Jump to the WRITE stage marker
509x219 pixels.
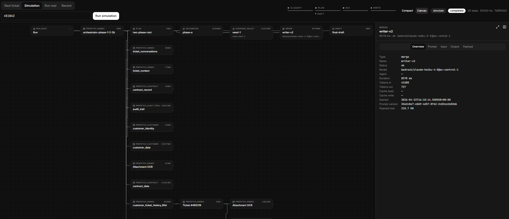(x=383, y=8)
